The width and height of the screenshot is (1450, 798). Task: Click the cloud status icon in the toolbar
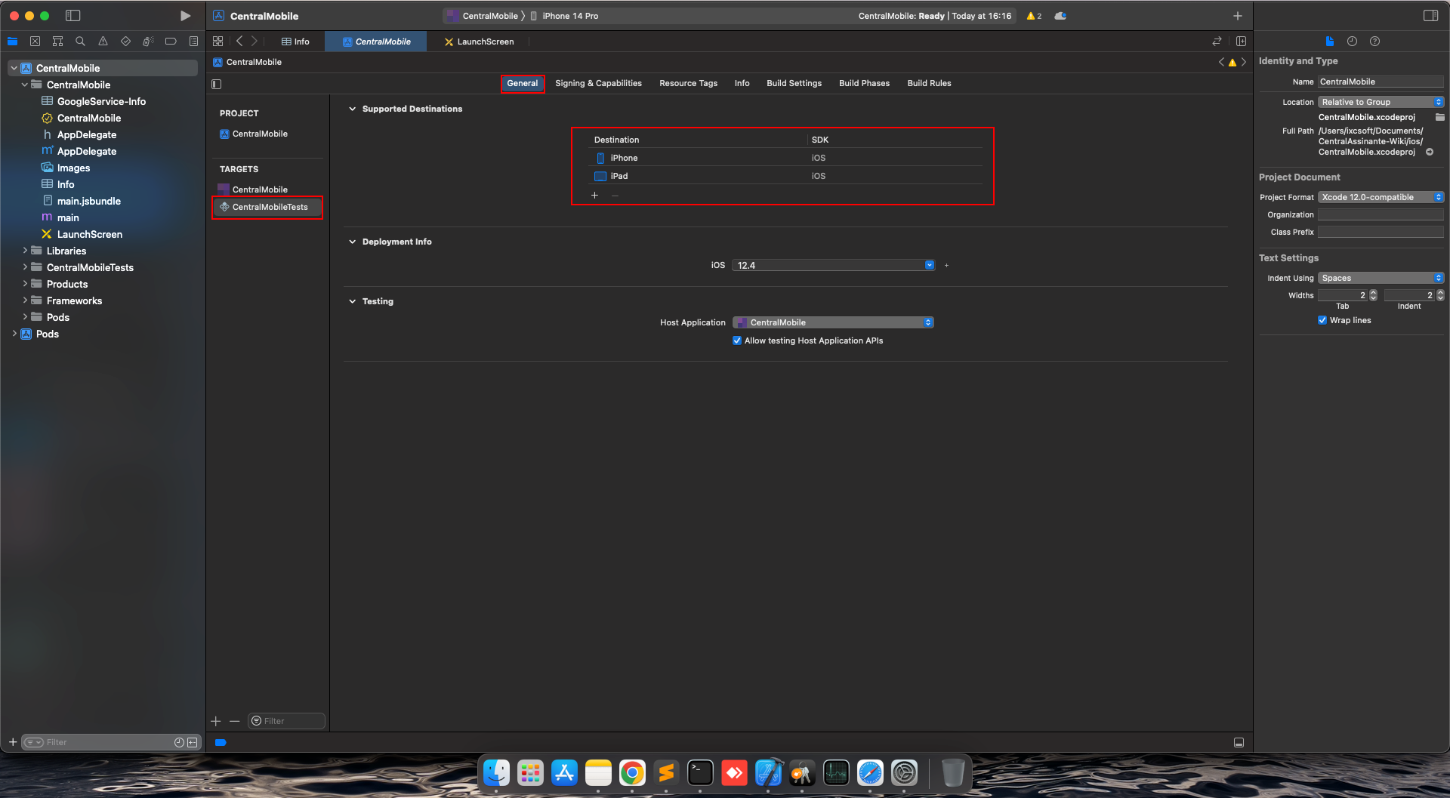1060,16
